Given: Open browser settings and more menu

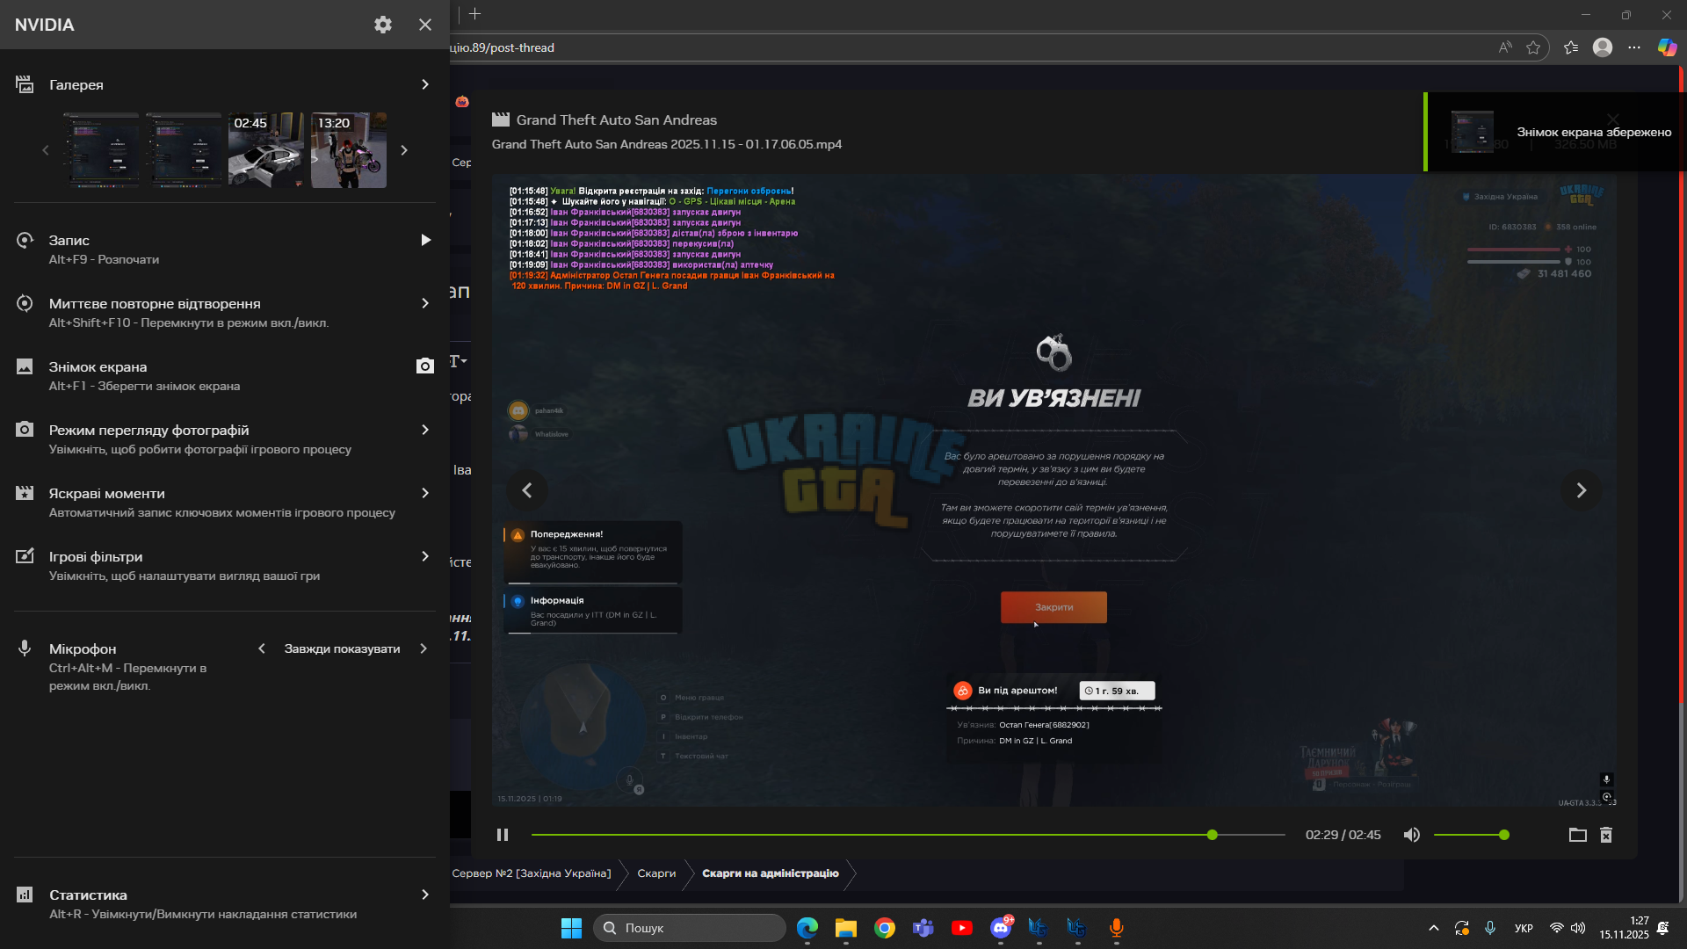Looking at the screenshot, I should (1634, 47).
